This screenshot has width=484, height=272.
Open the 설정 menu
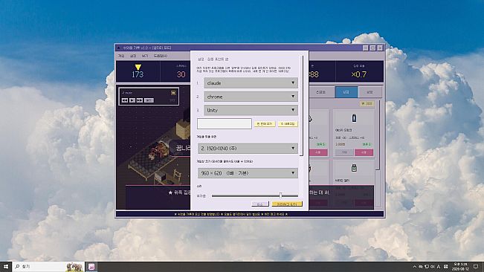133,56
